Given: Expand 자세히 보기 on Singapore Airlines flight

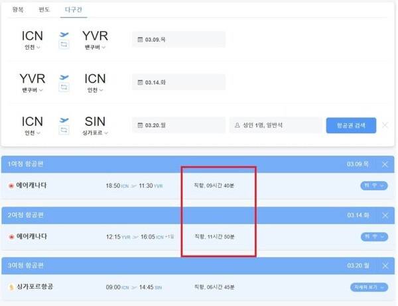Looking at the screenshot, I should (367, 287).
